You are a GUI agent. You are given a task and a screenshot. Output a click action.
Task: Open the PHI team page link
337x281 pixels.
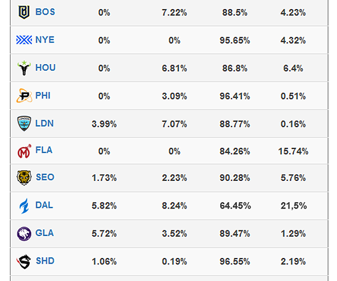[x=43, y=96]
